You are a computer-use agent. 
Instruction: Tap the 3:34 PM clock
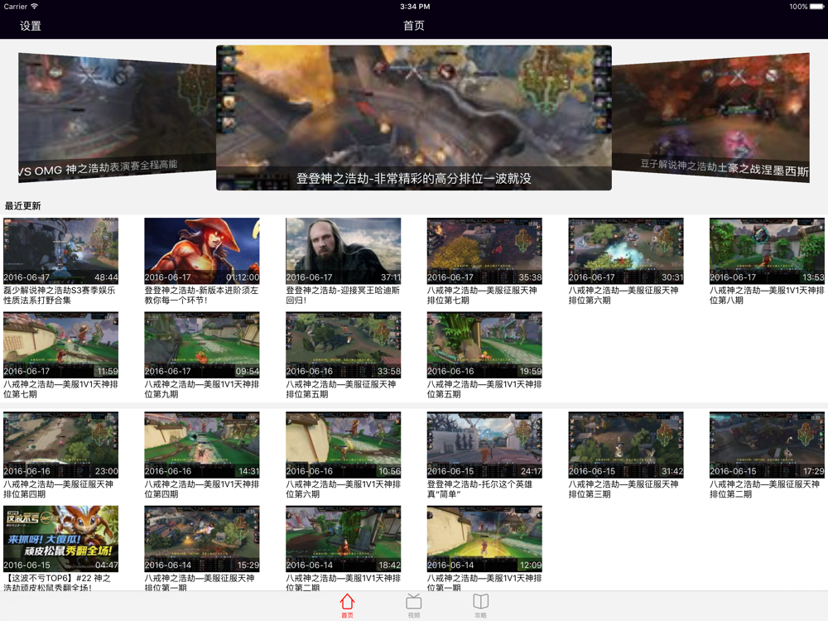(x=415, y=7)
